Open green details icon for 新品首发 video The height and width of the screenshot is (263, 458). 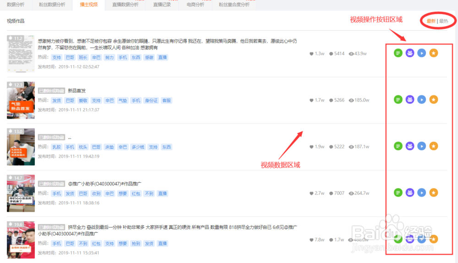tap(398, 99)
